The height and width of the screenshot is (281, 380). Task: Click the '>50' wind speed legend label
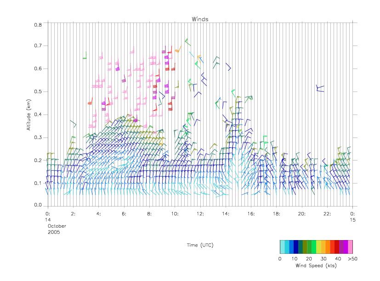[352, 258]
